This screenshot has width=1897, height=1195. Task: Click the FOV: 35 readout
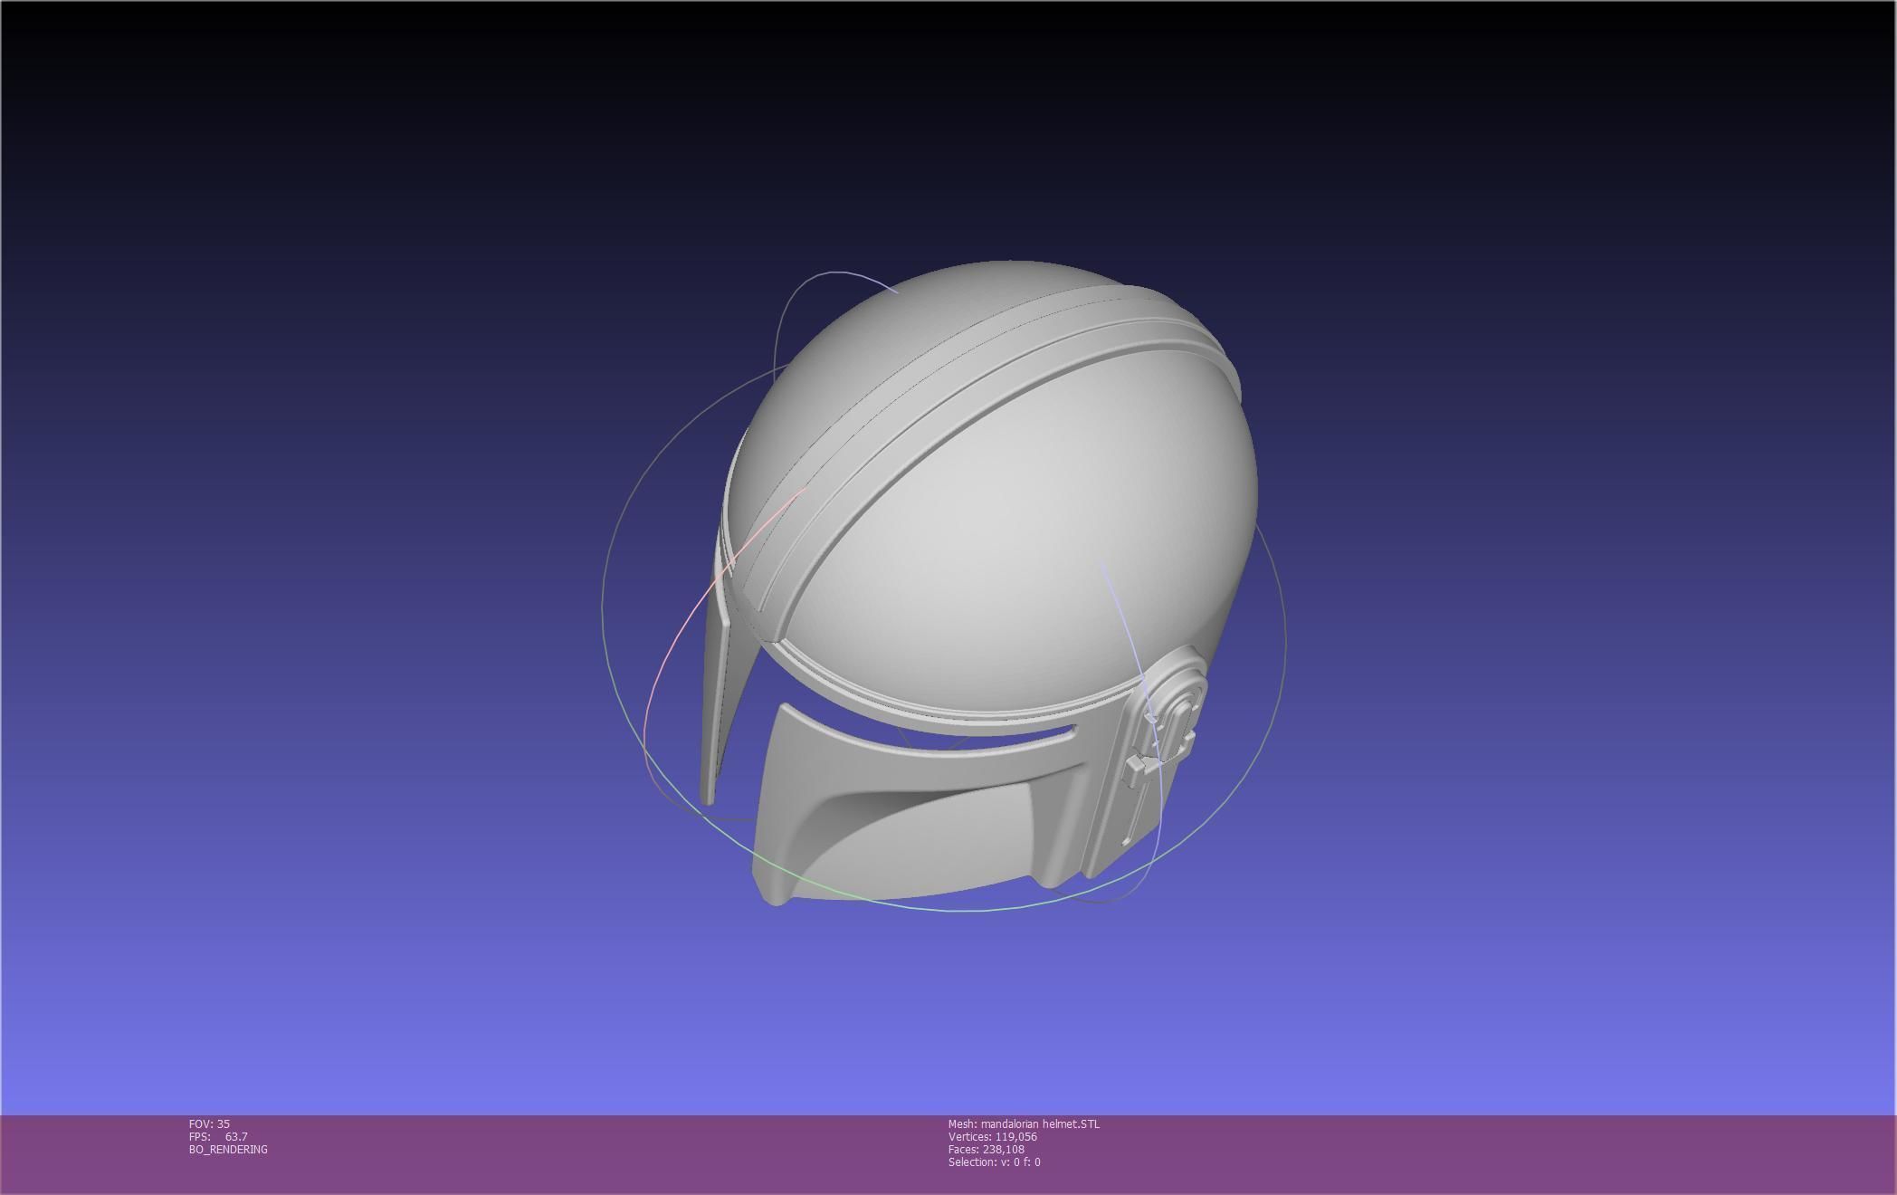[x=209, y=1123]
